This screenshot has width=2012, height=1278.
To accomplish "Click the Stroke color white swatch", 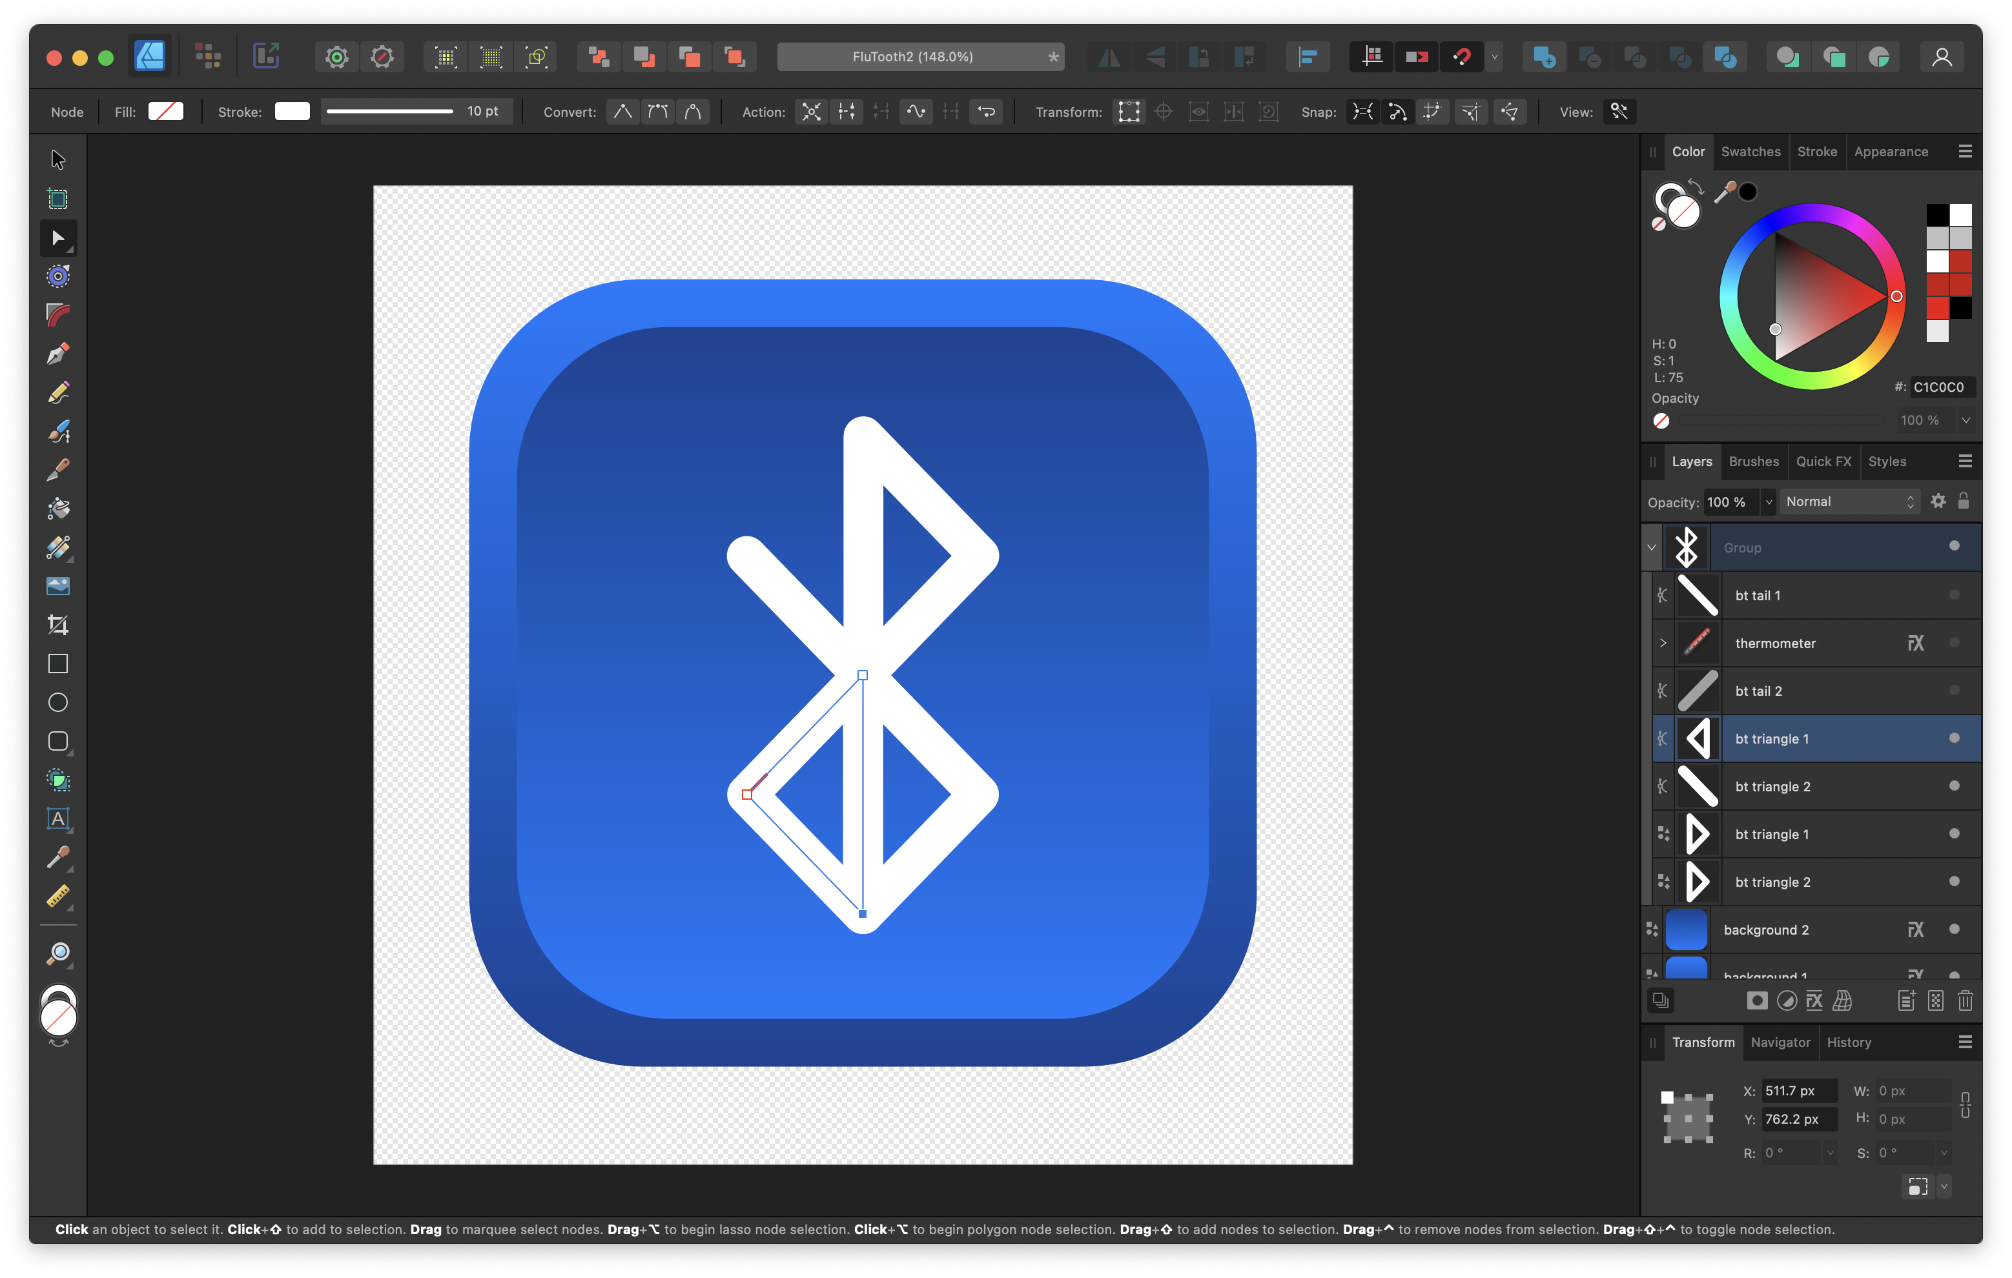I will point(293,112).
